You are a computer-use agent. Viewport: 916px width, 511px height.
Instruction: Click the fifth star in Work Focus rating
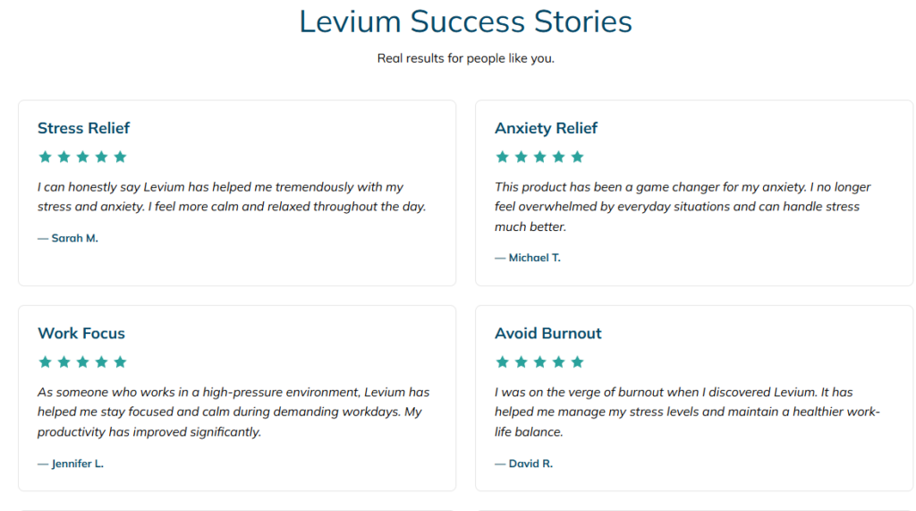click(120, 362)
